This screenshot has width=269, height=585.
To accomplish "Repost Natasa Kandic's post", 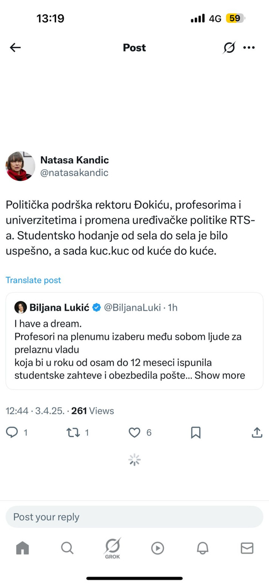I will click(73, 433).
